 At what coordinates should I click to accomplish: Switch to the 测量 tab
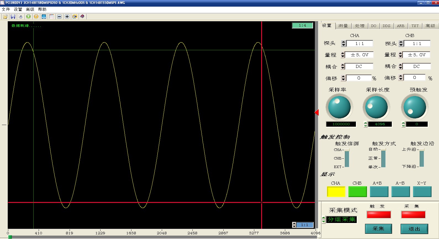pos(343,26)
